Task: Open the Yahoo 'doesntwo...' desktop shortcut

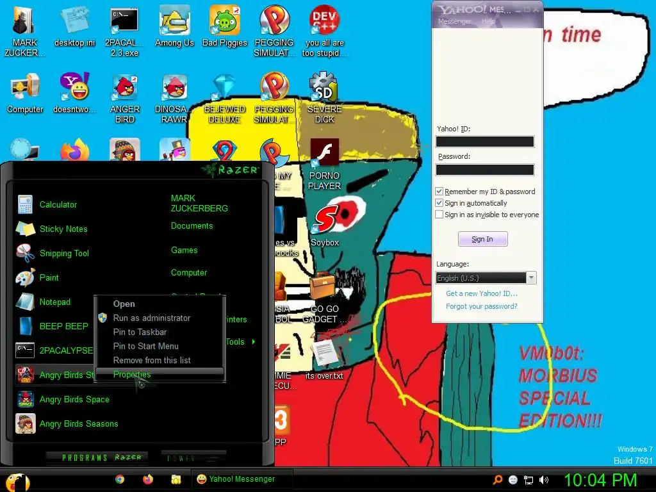Action: [74, 93]
